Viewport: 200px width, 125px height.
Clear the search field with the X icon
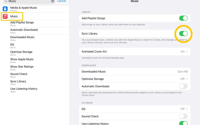[53, 1]
